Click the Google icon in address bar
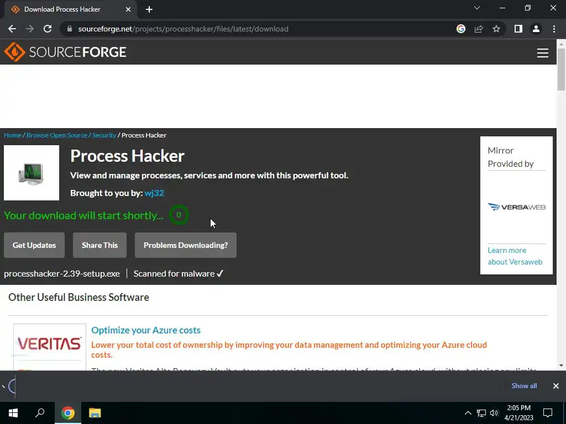Screen dimensions: 566x424 [x=461, y=29]
